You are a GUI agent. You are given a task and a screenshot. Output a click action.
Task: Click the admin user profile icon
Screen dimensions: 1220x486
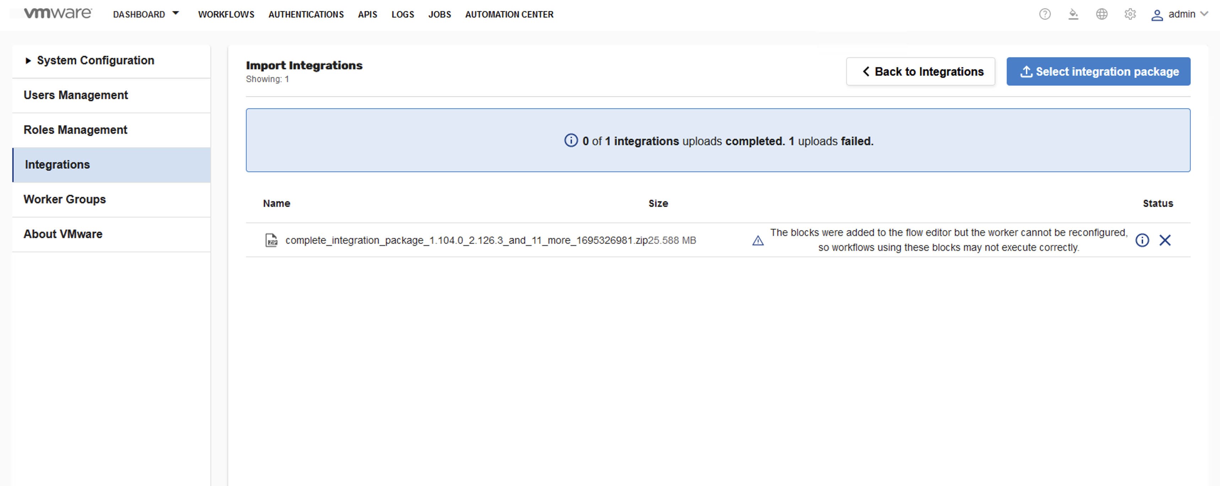(1157, 15)
